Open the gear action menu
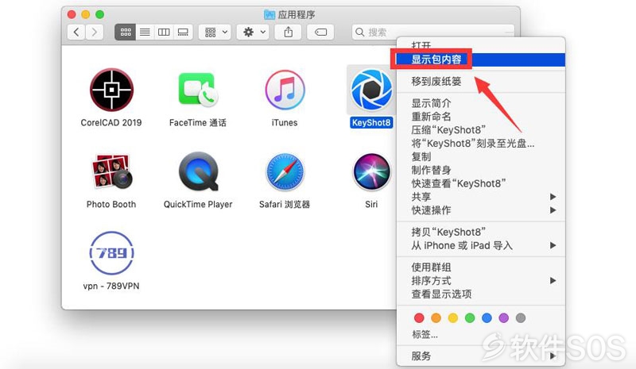 coord(253,32)
